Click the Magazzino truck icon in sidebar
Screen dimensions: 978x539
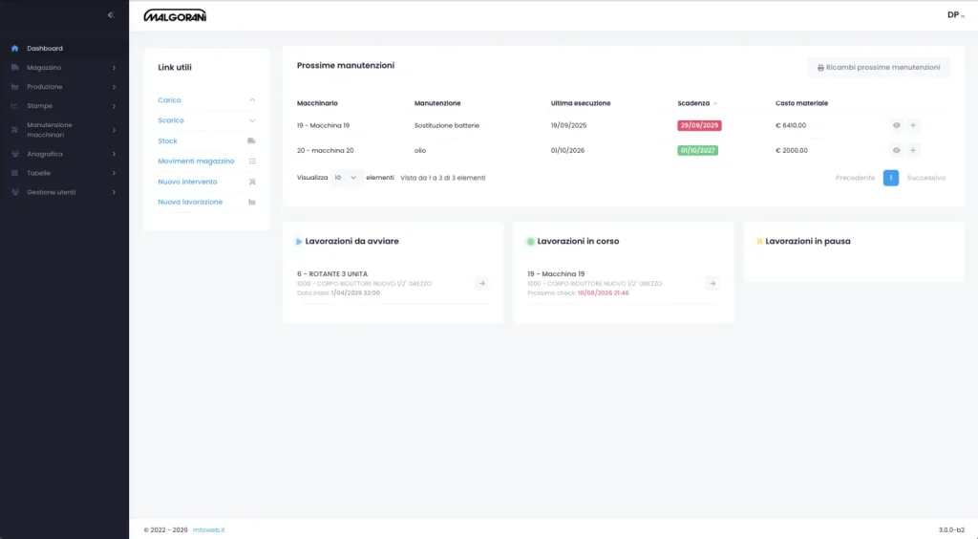15,67
